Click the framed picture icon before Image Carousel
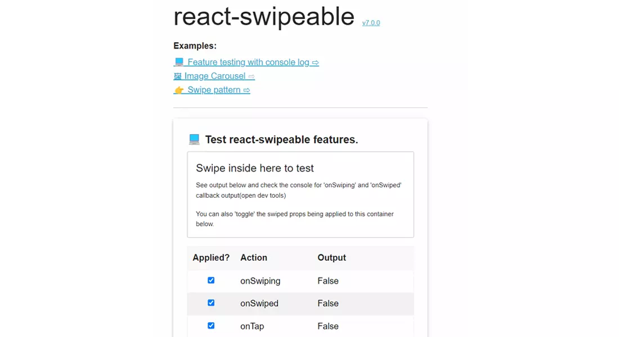619x337 pixels. coord(178,76)
